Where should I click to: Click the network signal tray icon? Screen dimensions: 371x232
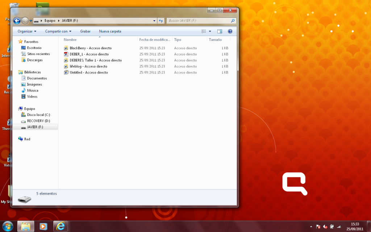tap(339, 227)
